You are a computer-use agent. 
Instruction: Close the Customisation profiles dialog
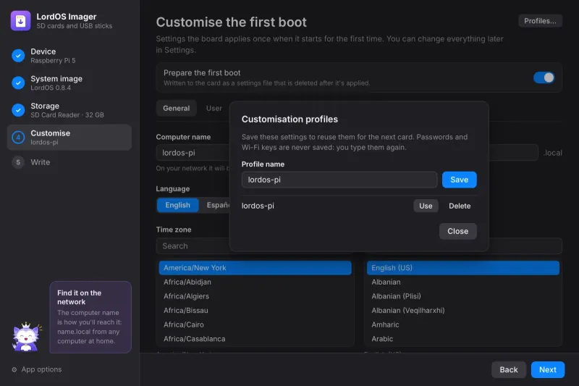tap(457, 231)
